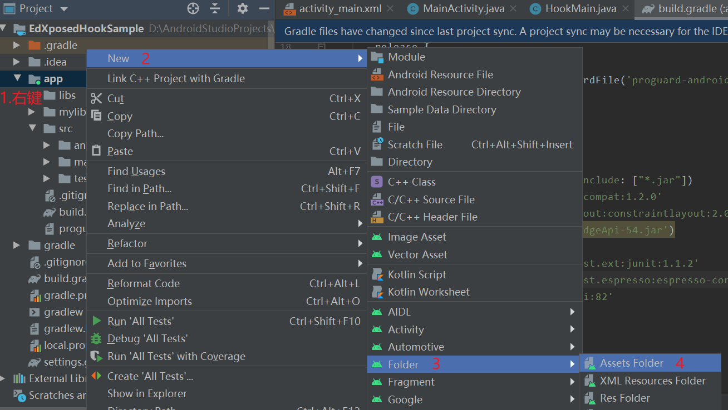Expand the .gradle folder arrow

coord(17,46)
